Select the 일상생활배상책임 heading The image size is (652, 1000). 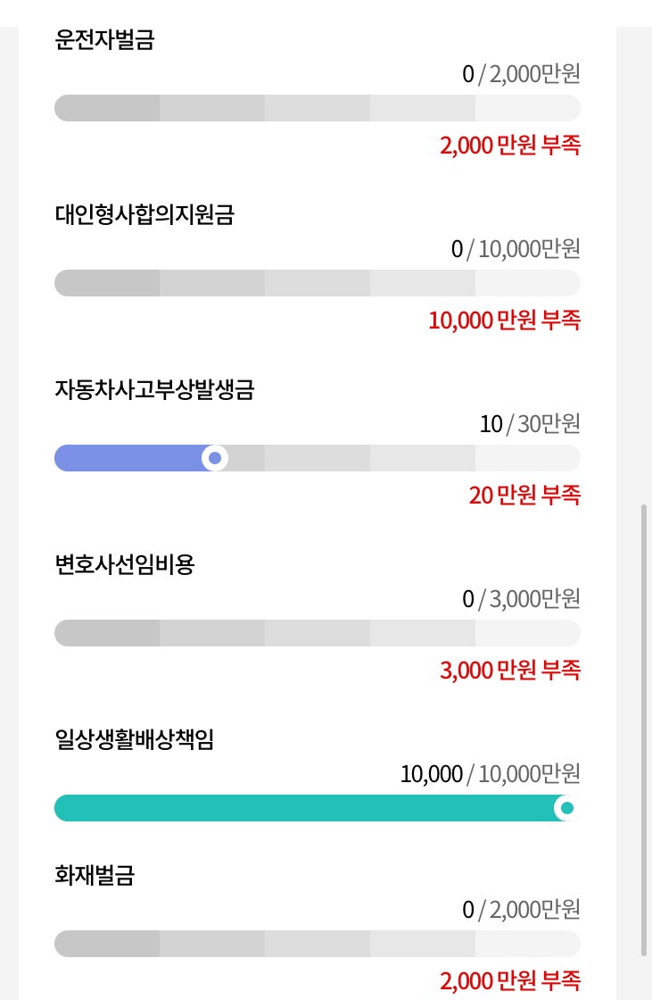coord(135,739)
